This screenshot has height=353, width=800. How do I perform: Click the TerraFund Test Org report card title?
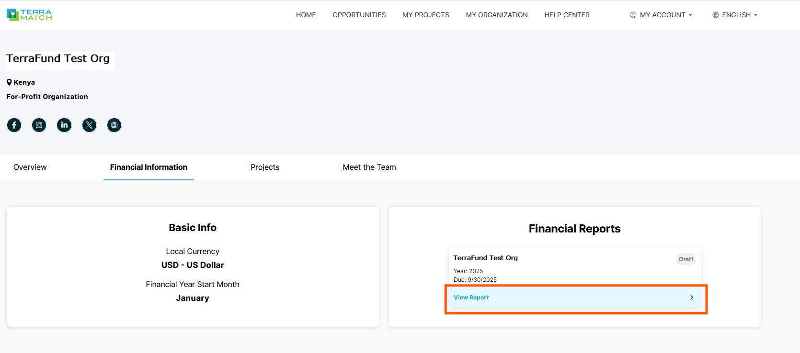point(486,258)
